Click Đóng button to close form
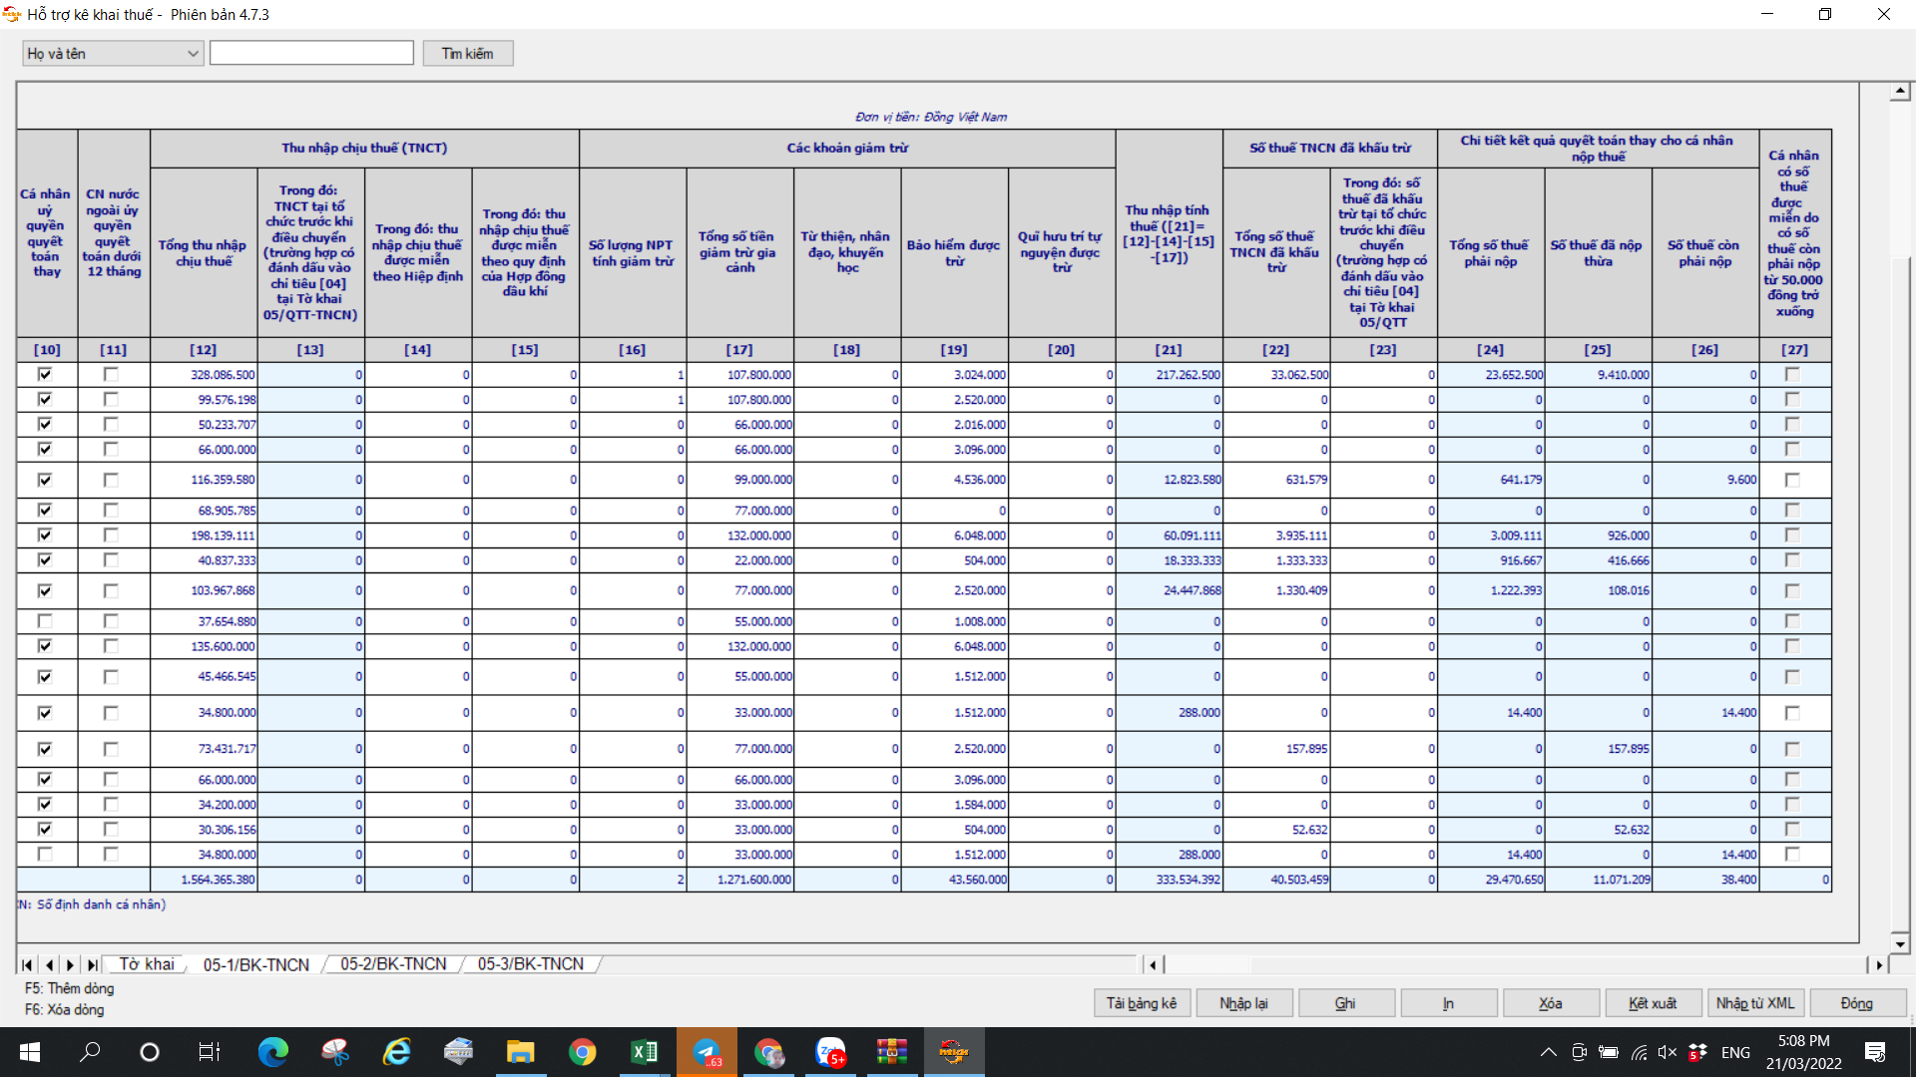 1857,1003
